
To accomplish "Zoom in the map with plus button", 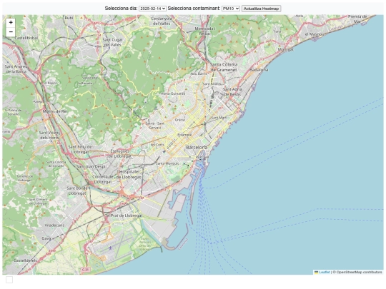I will click(11, 23).
